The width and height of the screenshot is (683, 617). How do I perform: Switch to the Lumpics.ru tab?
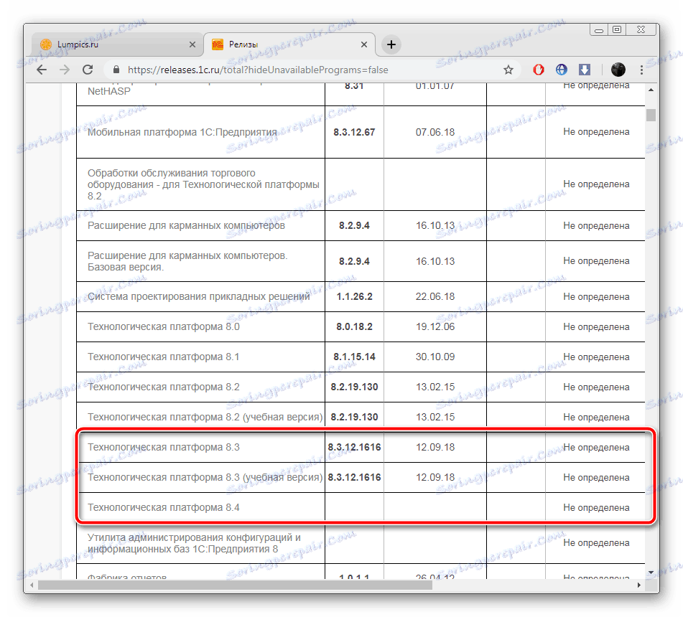[x=117, y=44]
